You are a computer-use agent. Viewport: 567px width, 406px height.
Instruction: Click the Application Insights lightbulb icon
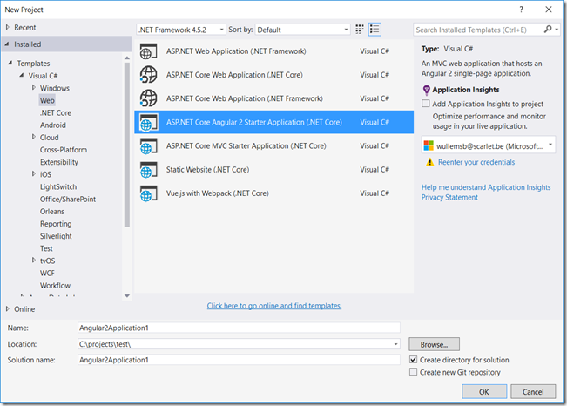tap(426, 90)
